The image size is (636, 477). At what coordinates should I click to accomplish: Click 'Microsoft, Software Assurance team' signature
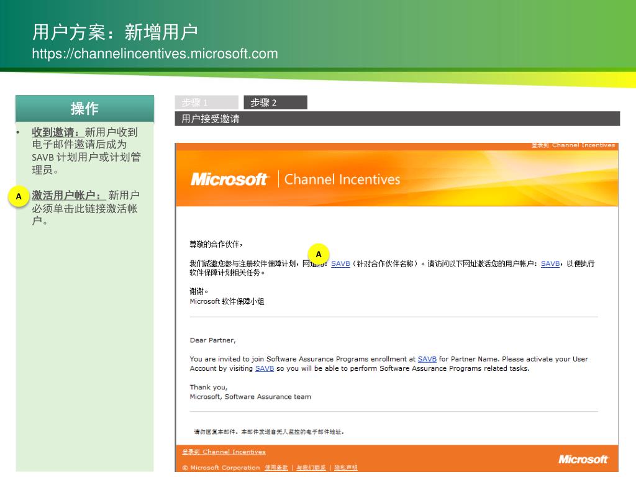pos(250,397)
